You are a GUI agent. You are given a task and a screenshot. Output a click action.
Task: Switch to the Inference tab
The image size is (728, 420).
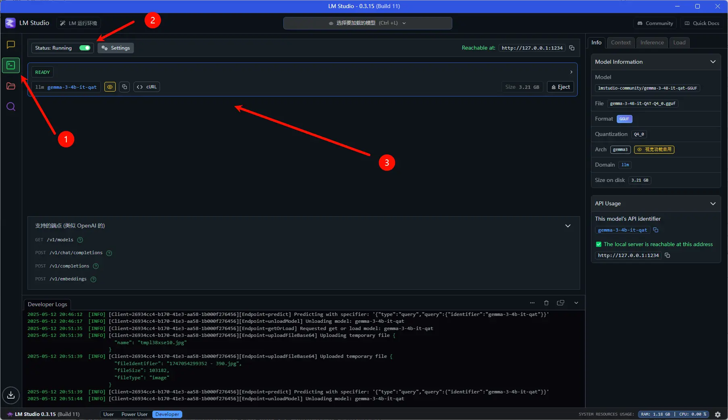(x=652, y=43)
